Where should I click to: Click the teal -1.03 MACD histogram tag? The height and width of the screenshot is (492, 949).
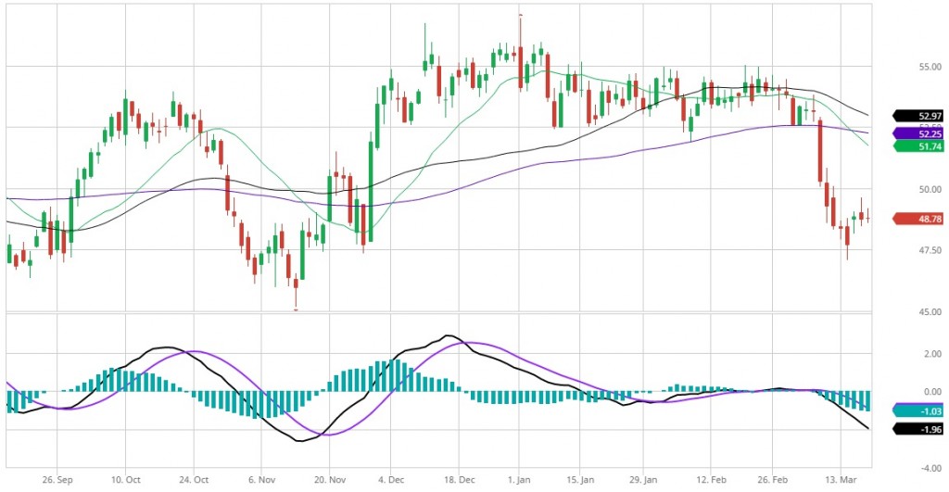[918, 410]
